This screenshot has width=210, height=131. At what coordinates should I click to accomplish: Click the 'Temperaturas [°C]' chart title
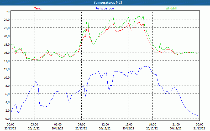(108, 3)
